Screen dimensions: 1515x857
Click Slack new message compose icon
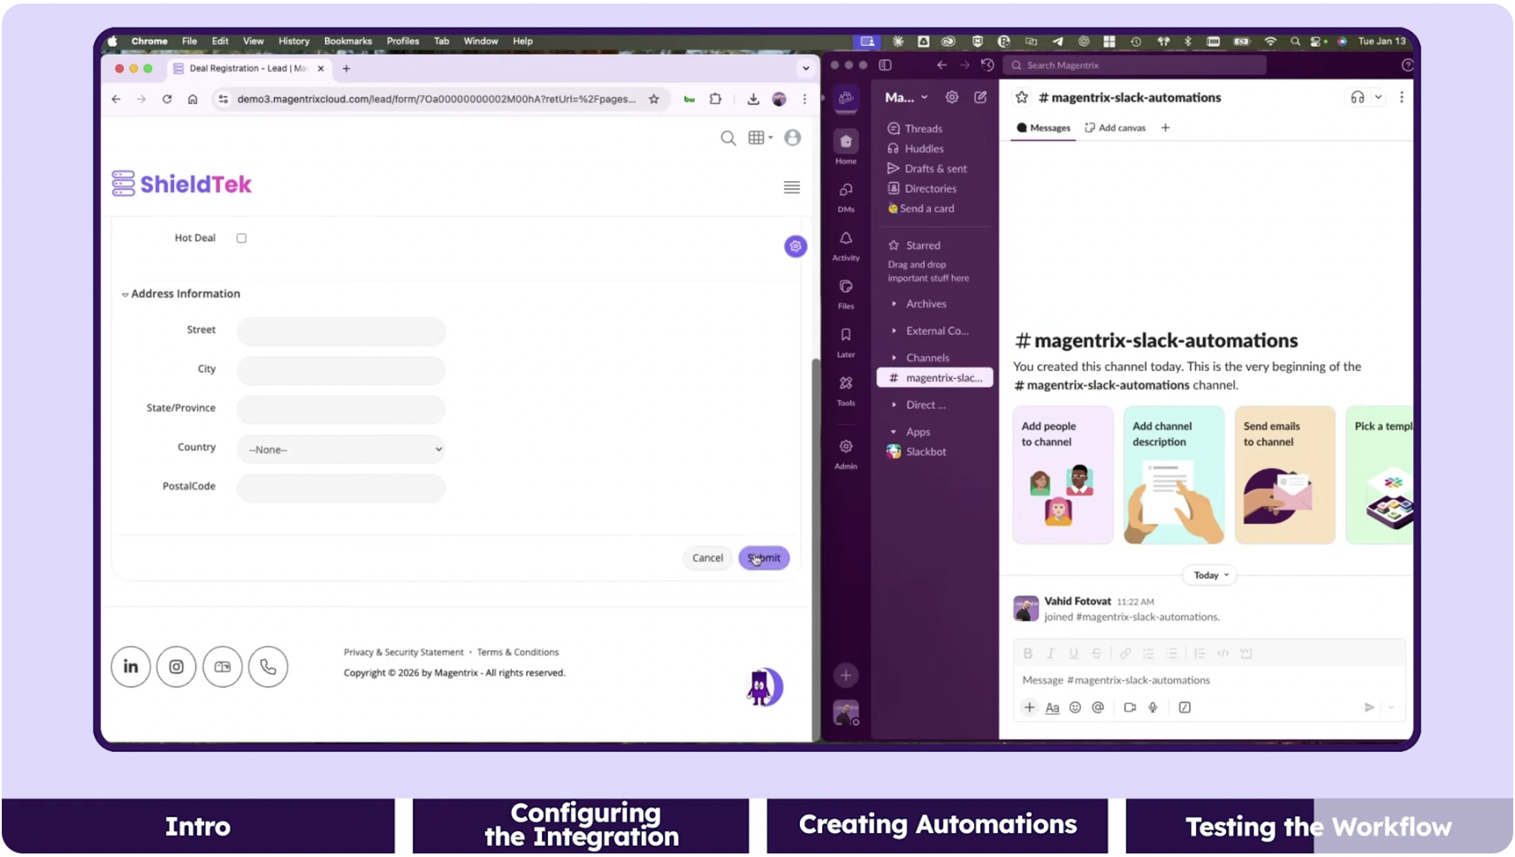click(x=980, y=97)
